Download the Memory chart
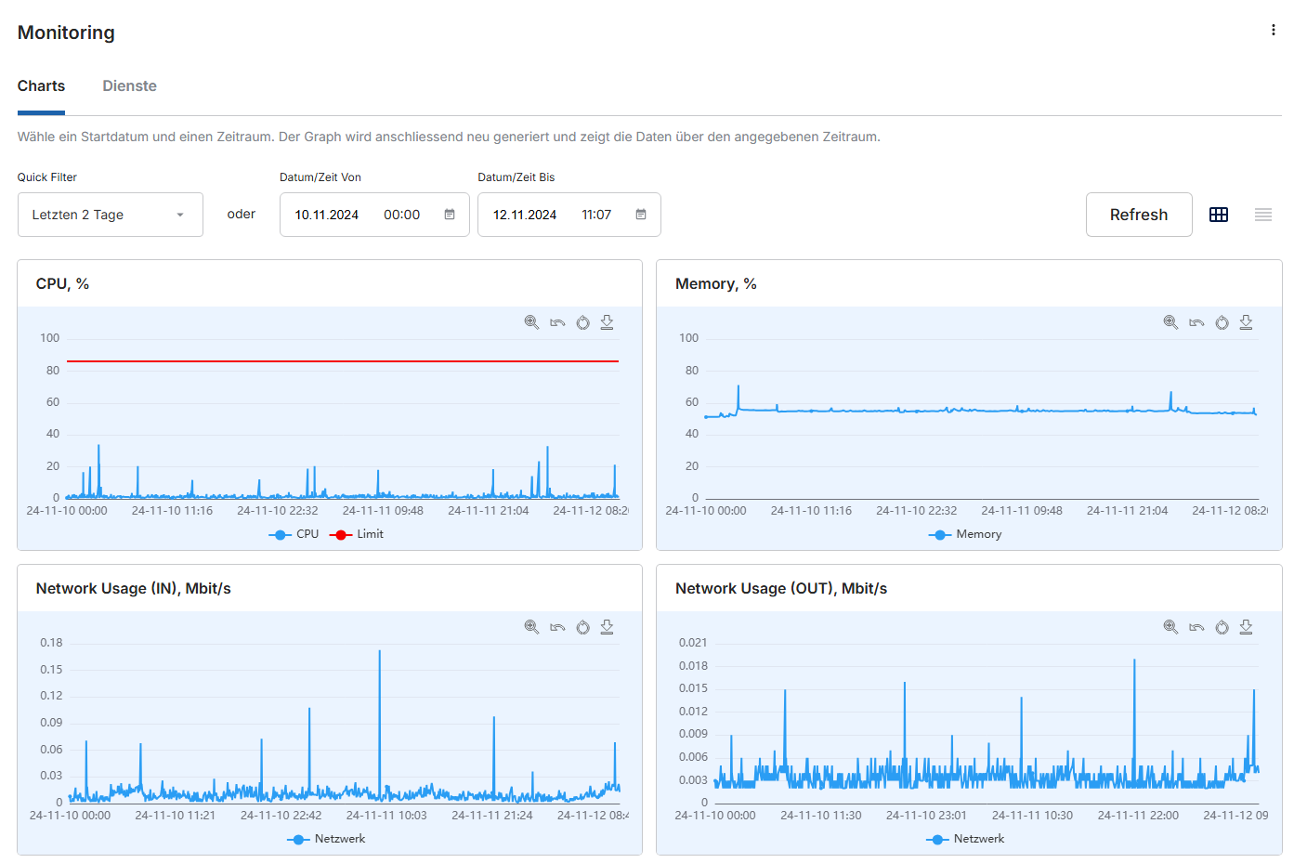This screenshot has width=1294, height=863. pos(1246,322)
